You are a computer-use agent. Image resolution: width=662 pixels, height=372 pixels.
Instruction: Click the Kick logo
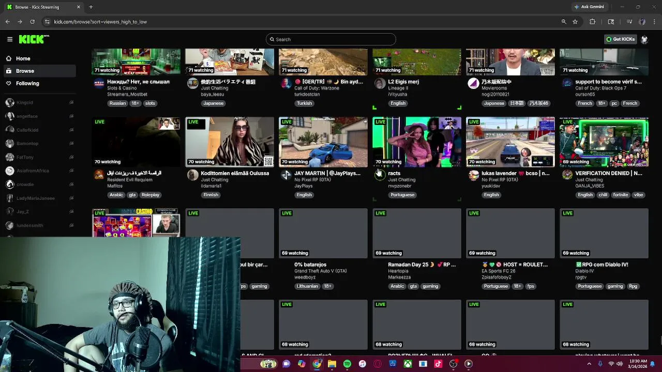34,39
